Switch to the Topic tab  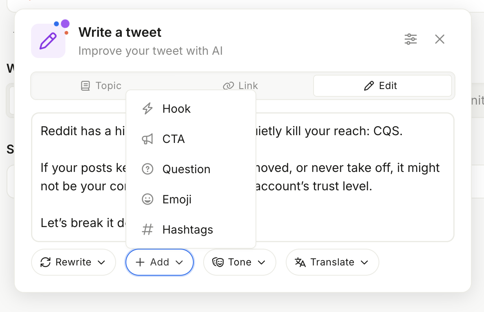coord(101,86)
